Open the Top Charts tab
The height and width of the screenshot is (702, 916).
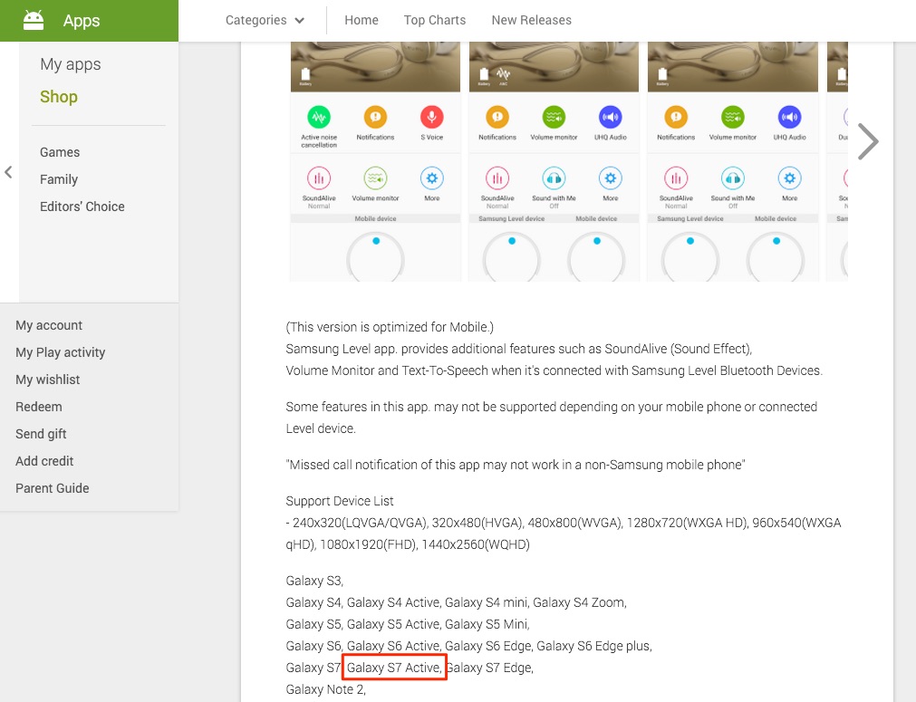click(435, 20)
